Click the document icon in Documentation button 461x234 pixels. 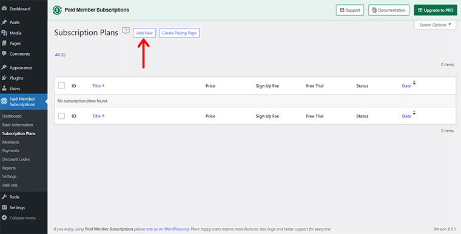[374, 10]
